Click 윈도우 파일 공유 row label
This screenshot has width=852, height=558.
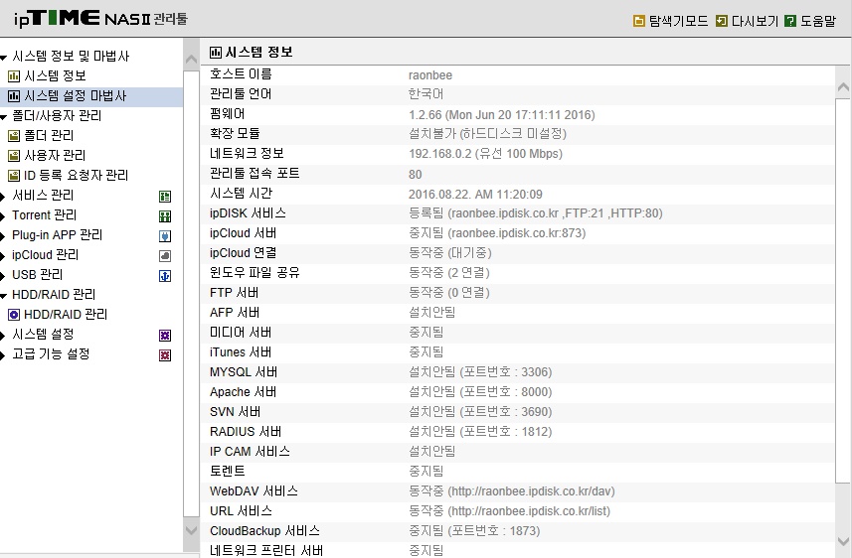click(x=255, y=272)
